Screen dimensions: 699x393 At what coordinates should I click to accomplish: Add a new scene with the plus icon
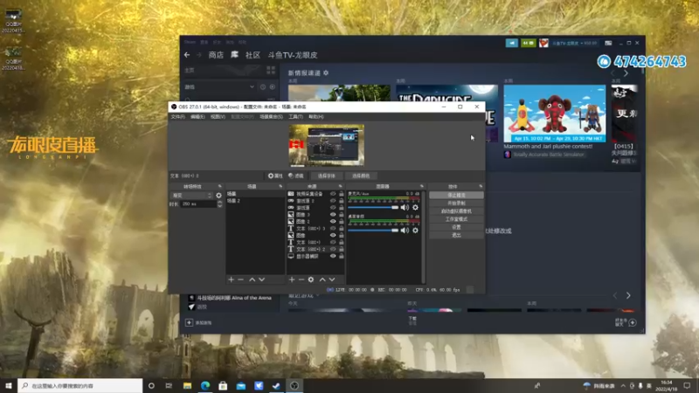coord(231,279)
